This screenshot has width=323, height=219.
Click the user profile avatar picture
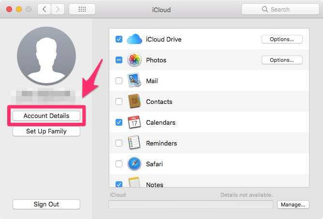click(x=46, y=56)
